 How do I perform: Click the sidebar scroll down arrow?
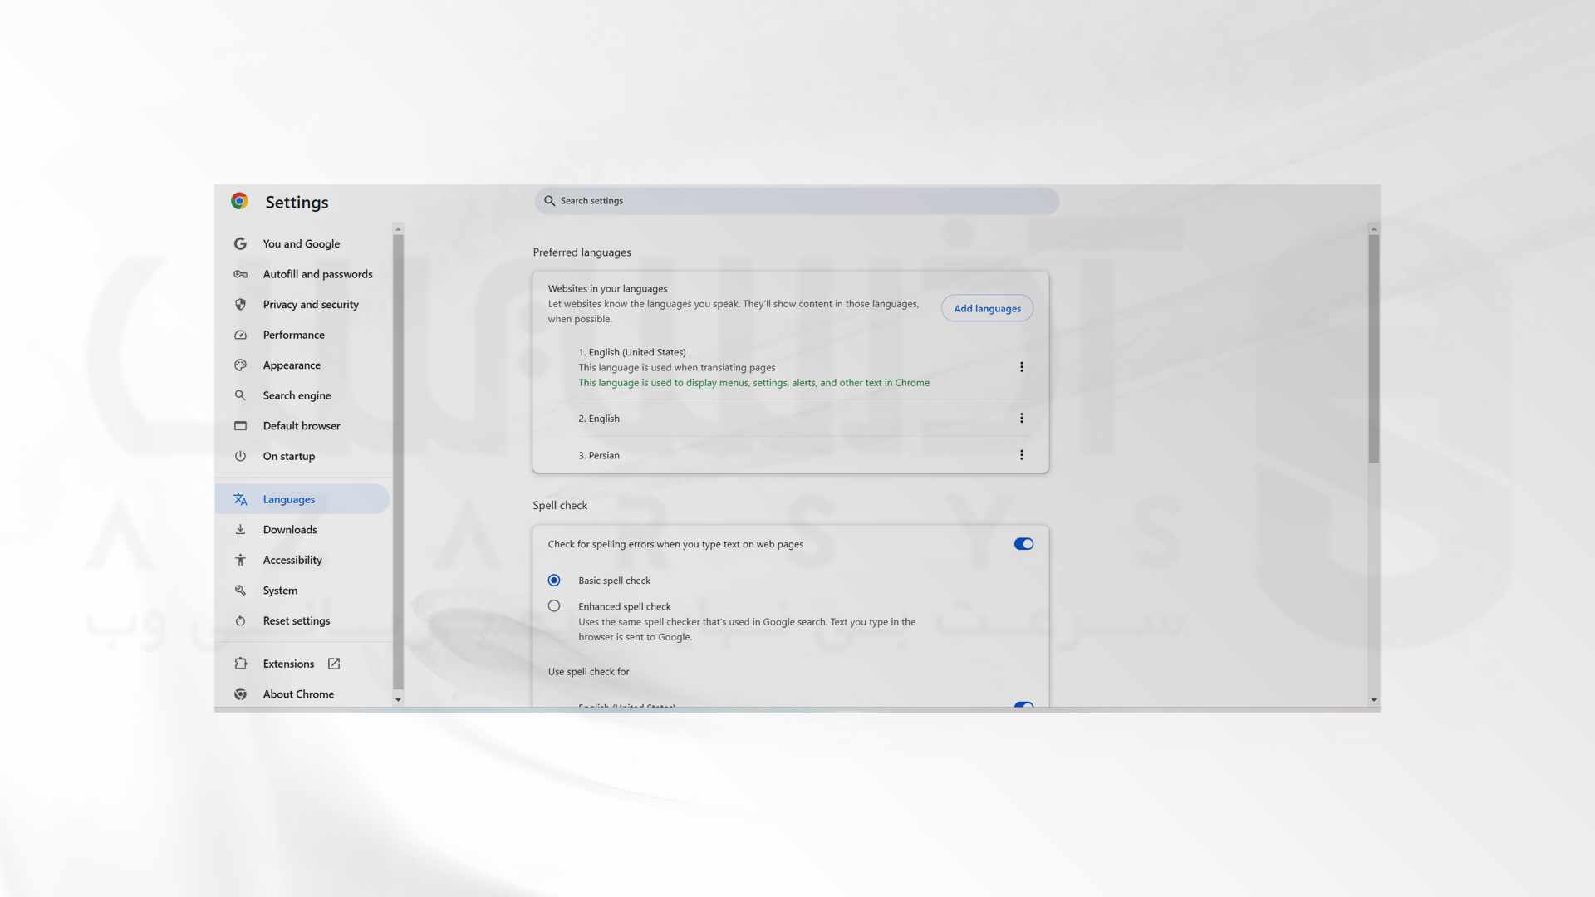coord(398,700)
